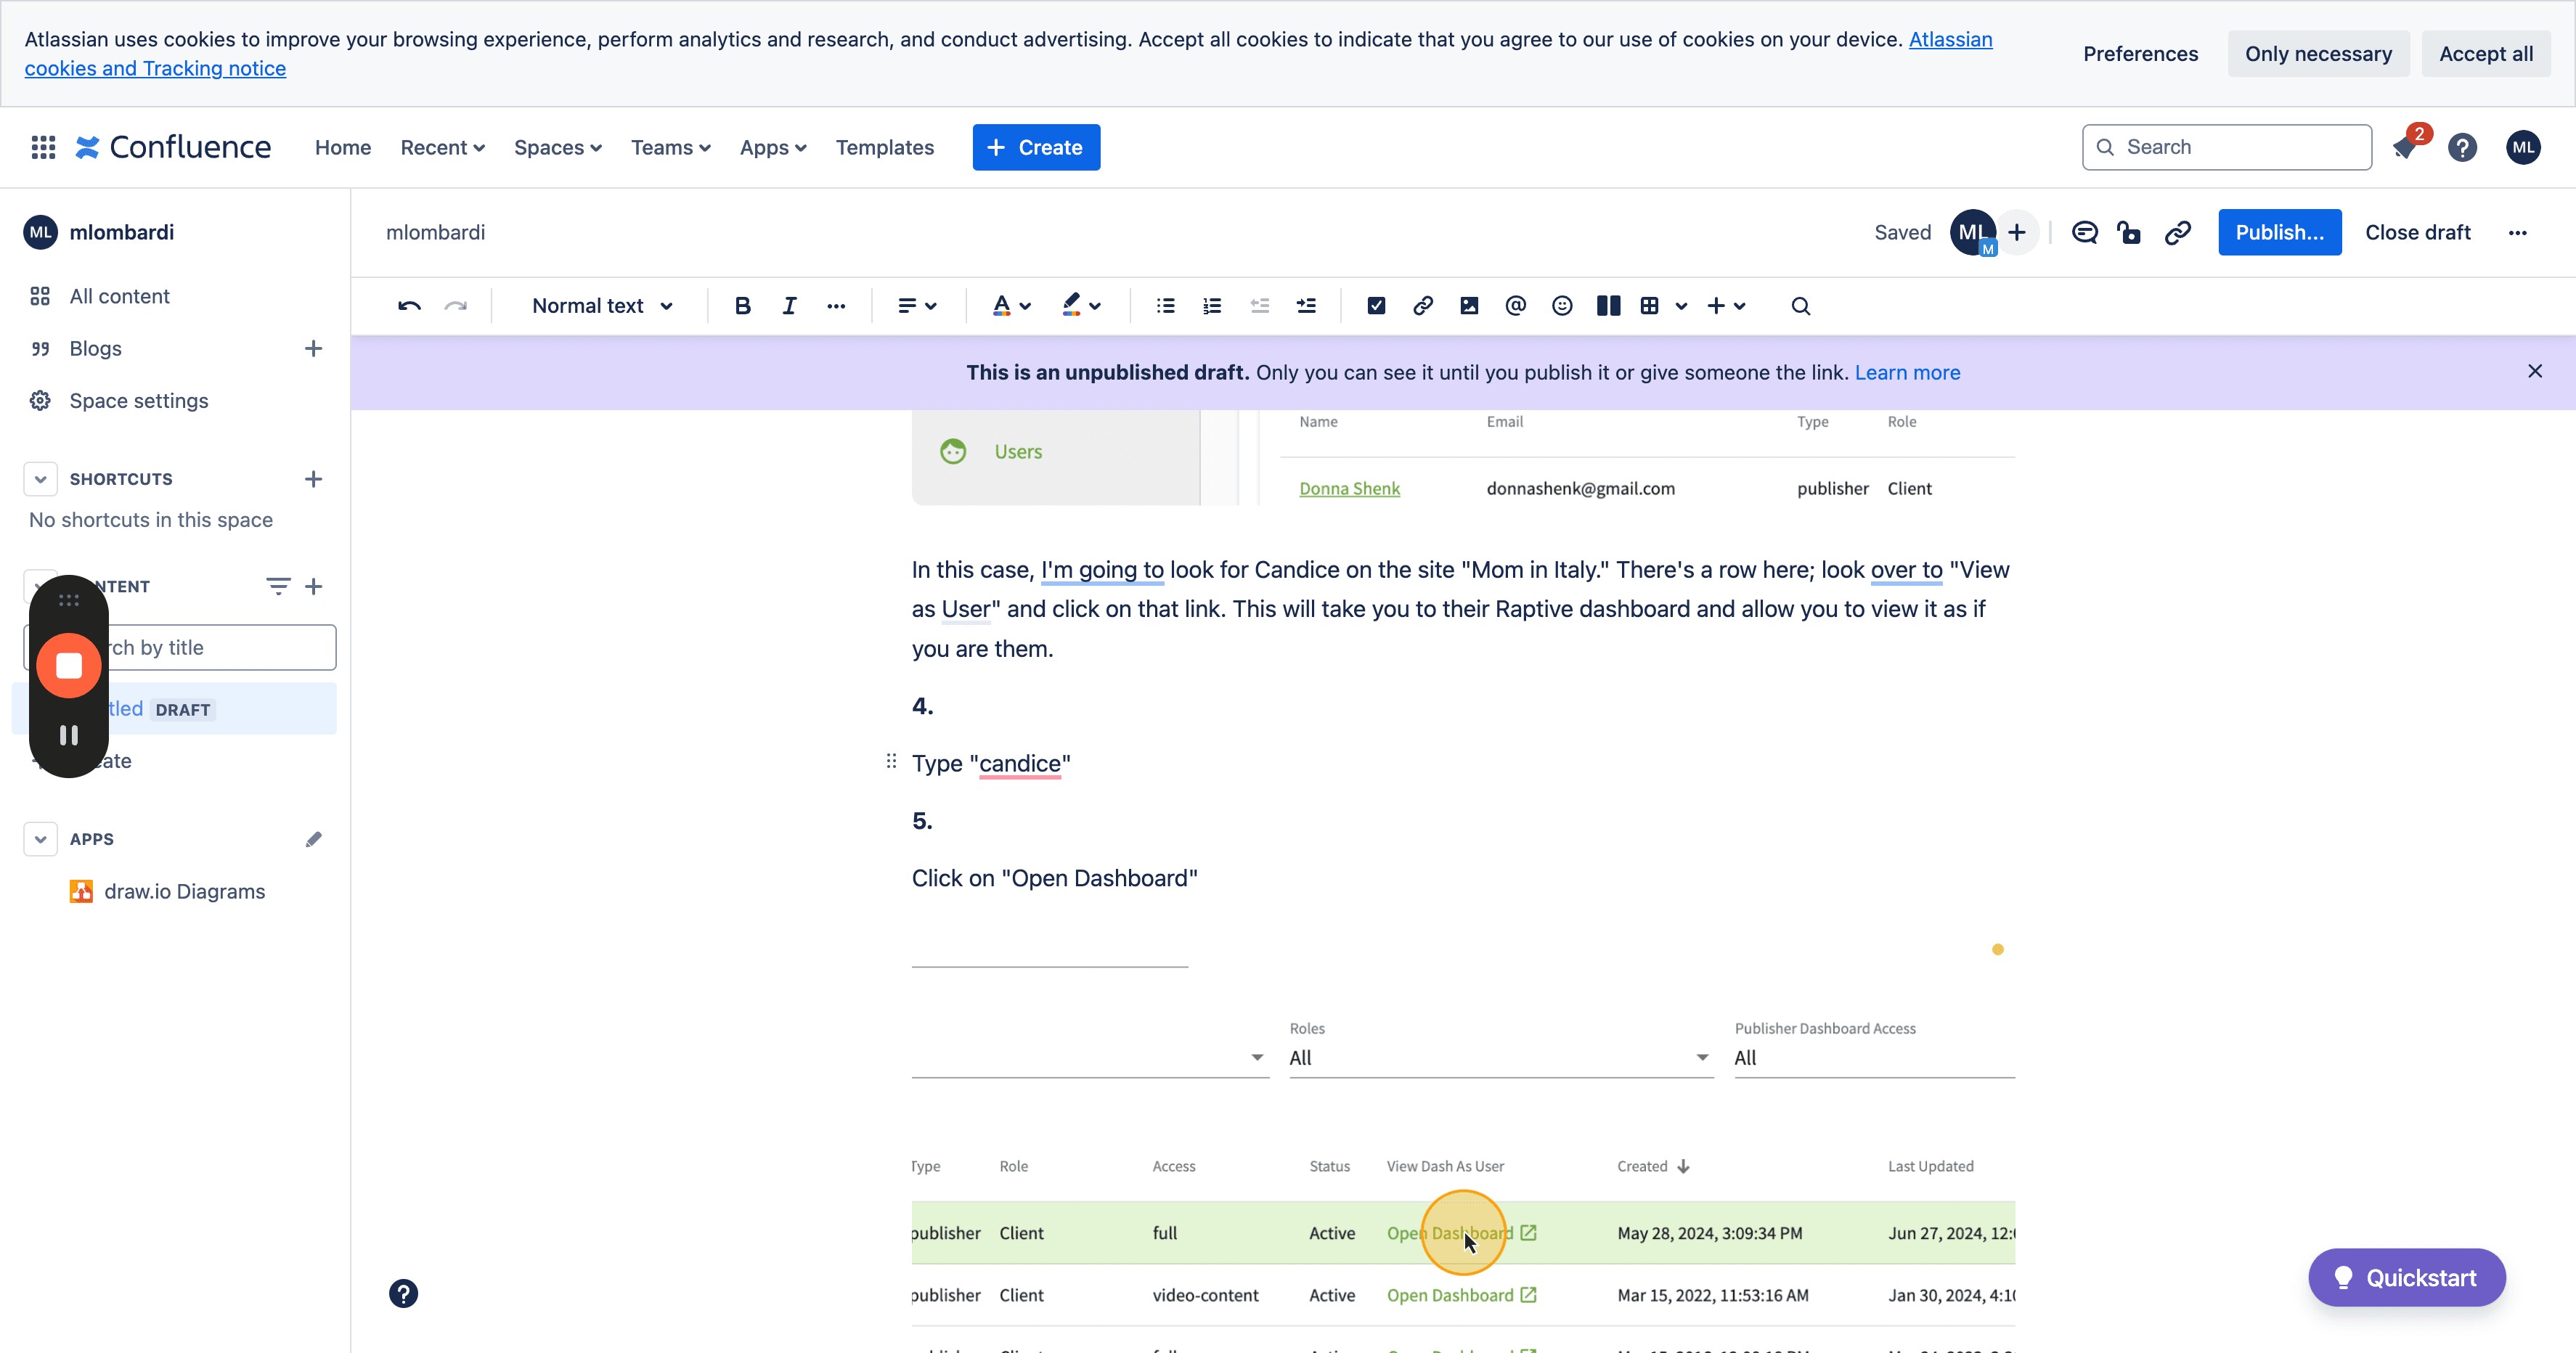The image size is (2576, 1353).
Task: Insert an image or file
Action: tap(1469, 306)
